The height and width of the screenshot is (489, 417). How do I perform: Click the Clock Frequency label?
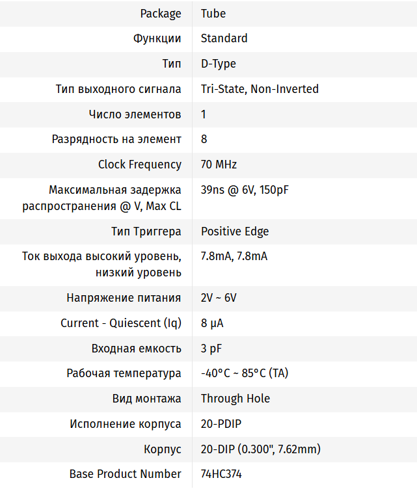140,165
